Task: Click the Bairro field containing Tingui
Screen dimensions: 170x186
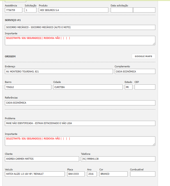Action: tap(28, 87)
